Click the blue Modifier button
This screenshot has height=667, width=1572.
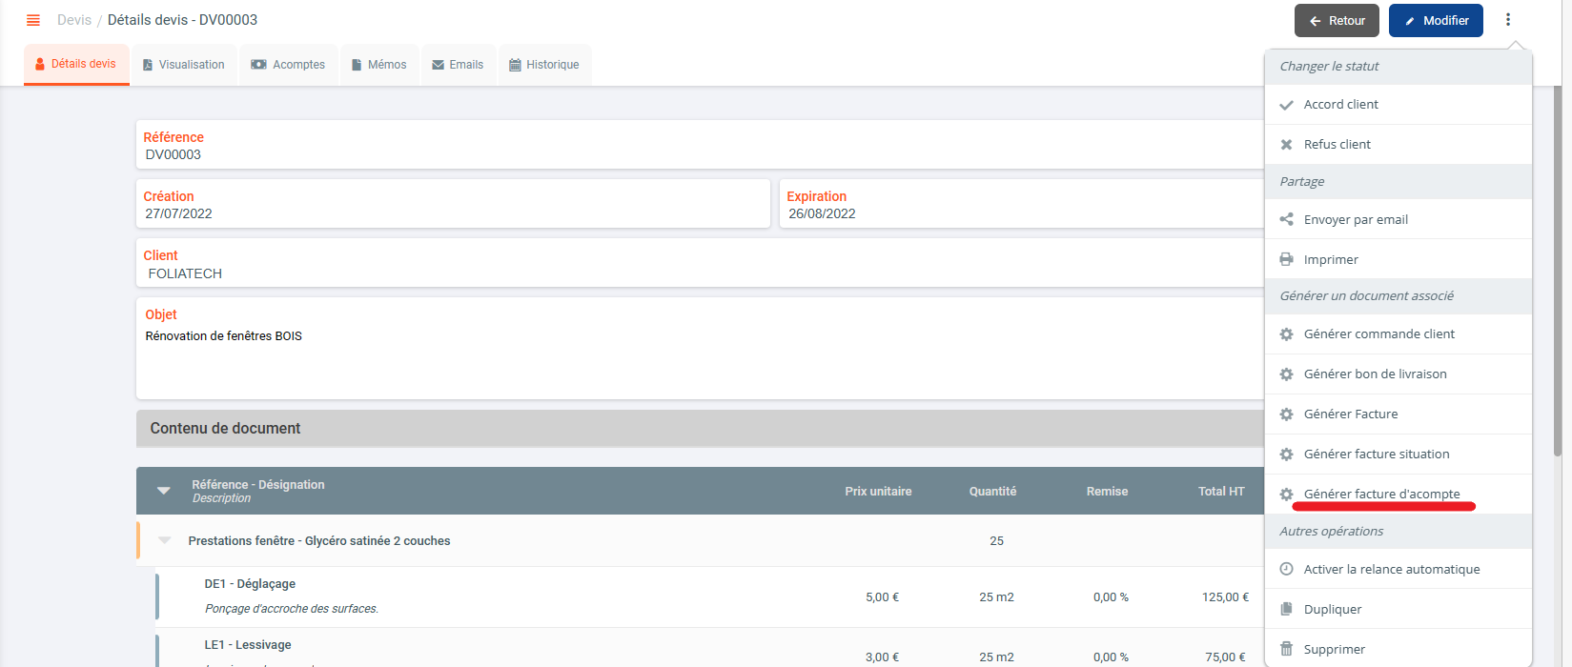[1435, 21]
